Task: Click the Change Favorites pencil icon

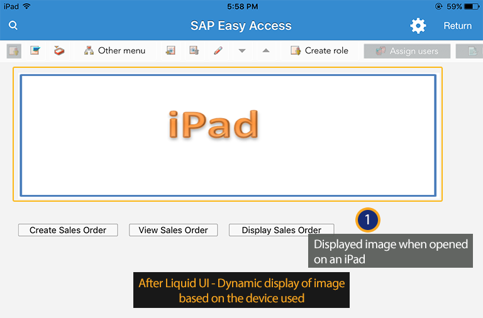Action: tap(218, 50)
